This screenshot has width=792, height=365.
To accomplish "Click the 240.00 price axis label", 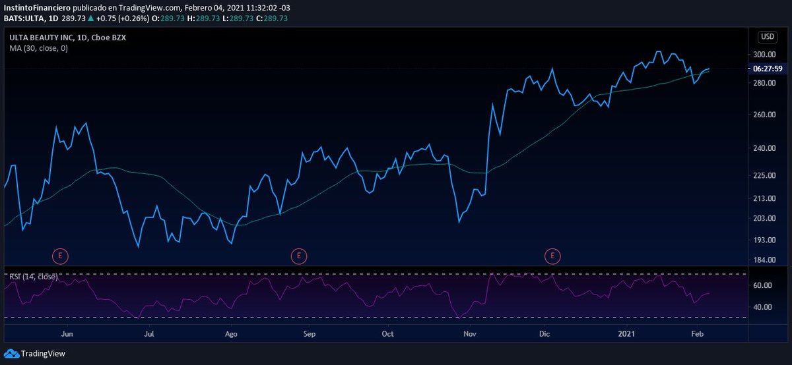I will 764,149.
